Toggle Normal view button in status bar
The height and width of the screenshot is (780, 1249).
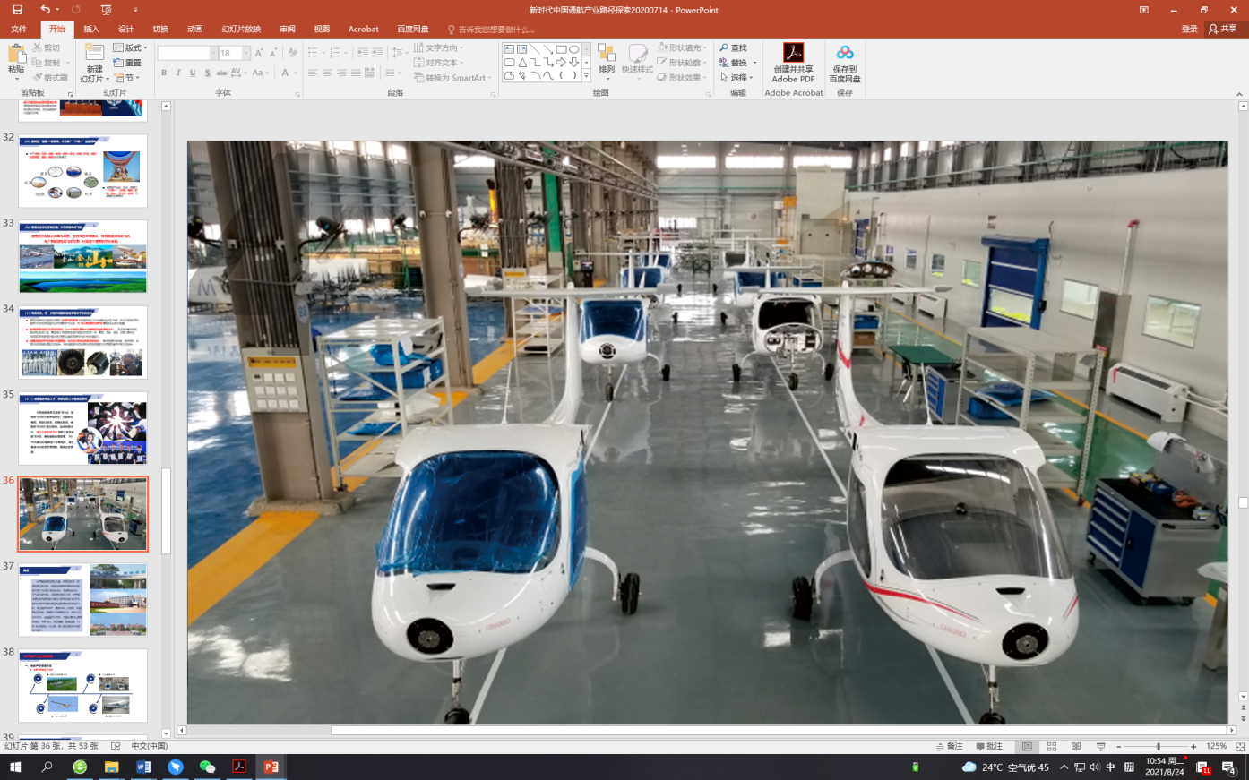click(1027, 746)
